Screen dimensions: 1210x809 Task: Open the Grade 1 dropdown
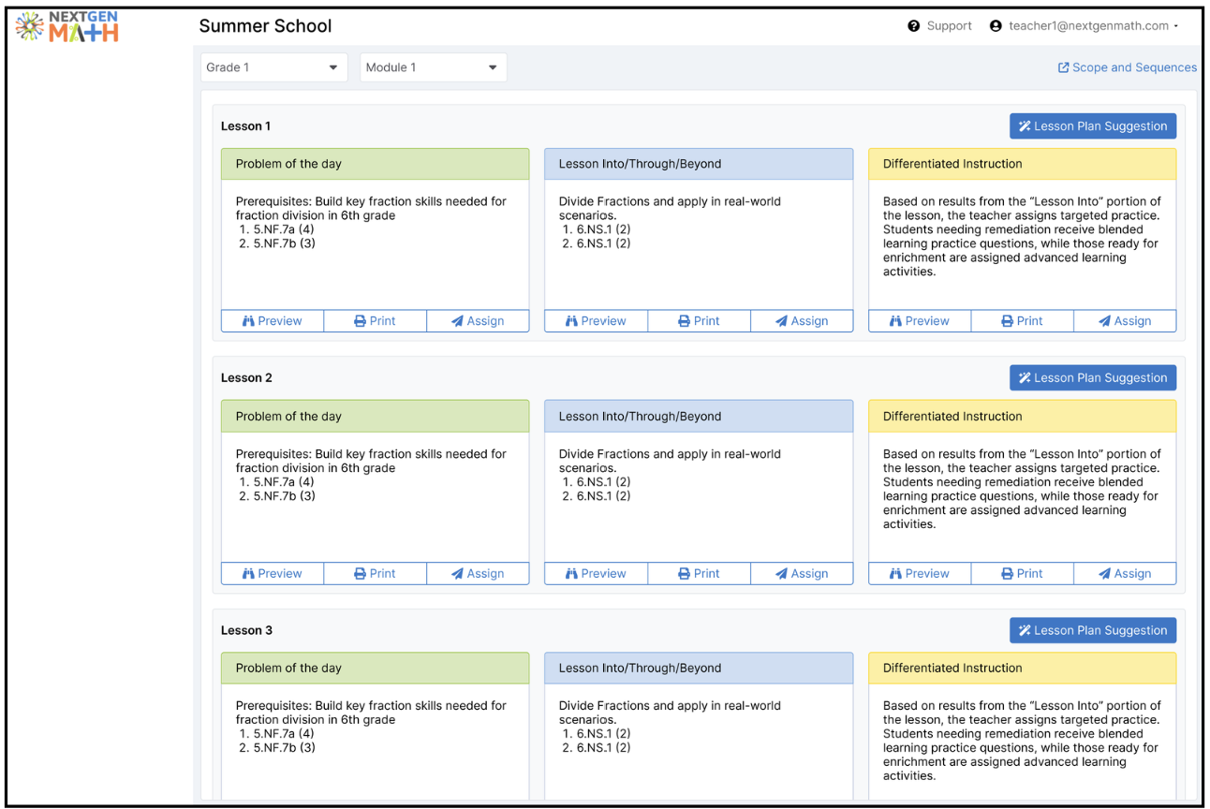274,67
